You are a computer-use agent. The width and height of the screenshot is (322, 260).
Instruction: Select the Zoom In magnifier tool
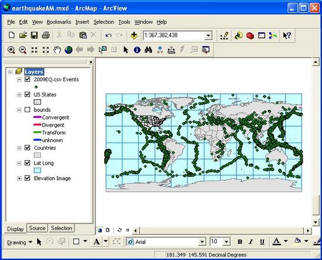tap(11, 50)
